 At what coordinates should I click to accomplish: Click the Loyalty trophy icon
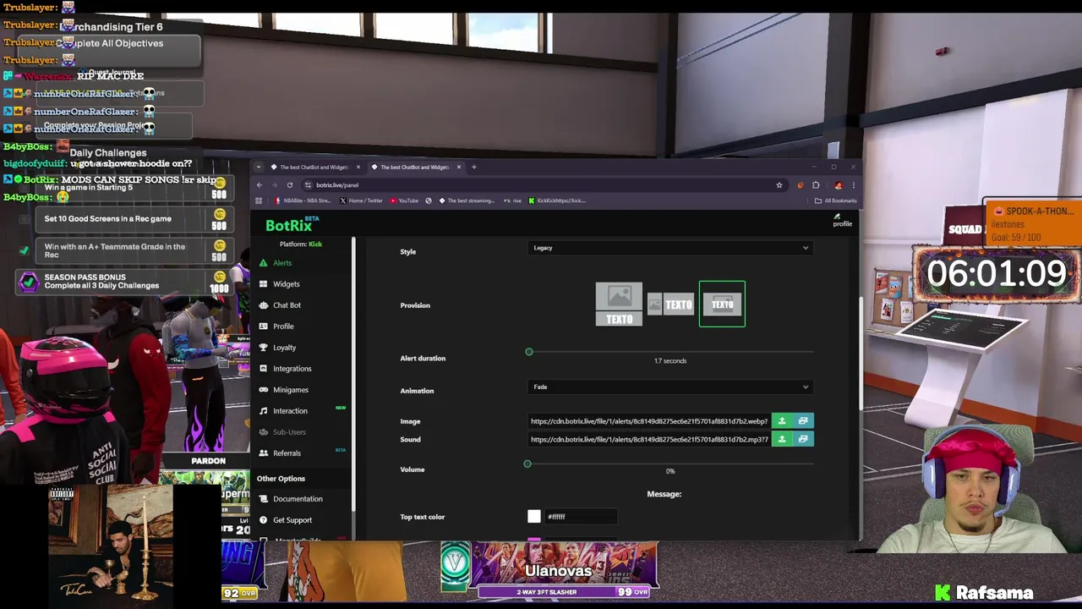pos(264,348)
